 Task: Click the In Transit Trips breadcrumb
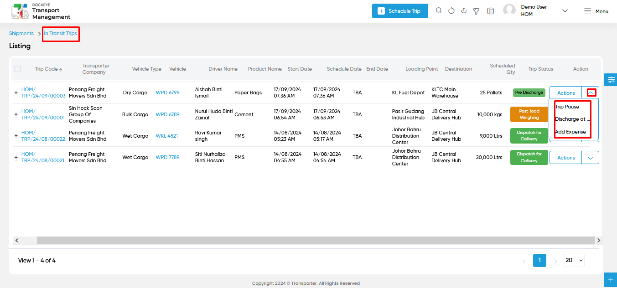(x=60, y=34)
